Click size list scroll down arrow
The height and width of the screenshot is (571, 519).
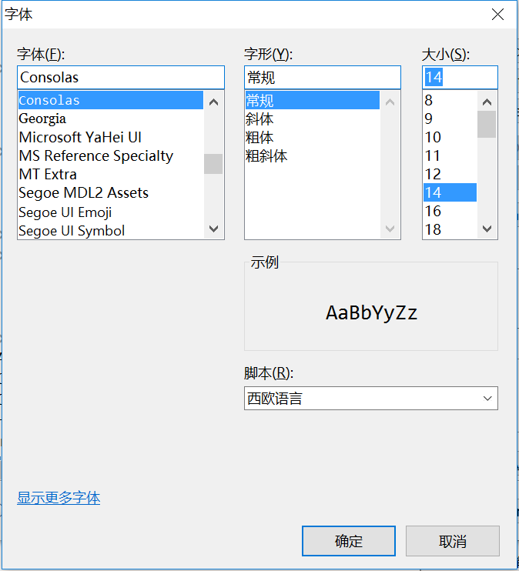(x=487, y=229)
